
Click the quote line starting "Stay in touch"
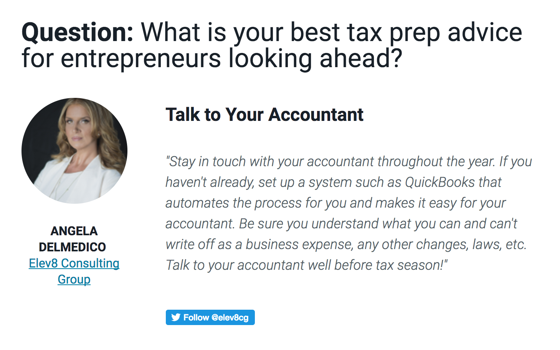click(349, 162)
